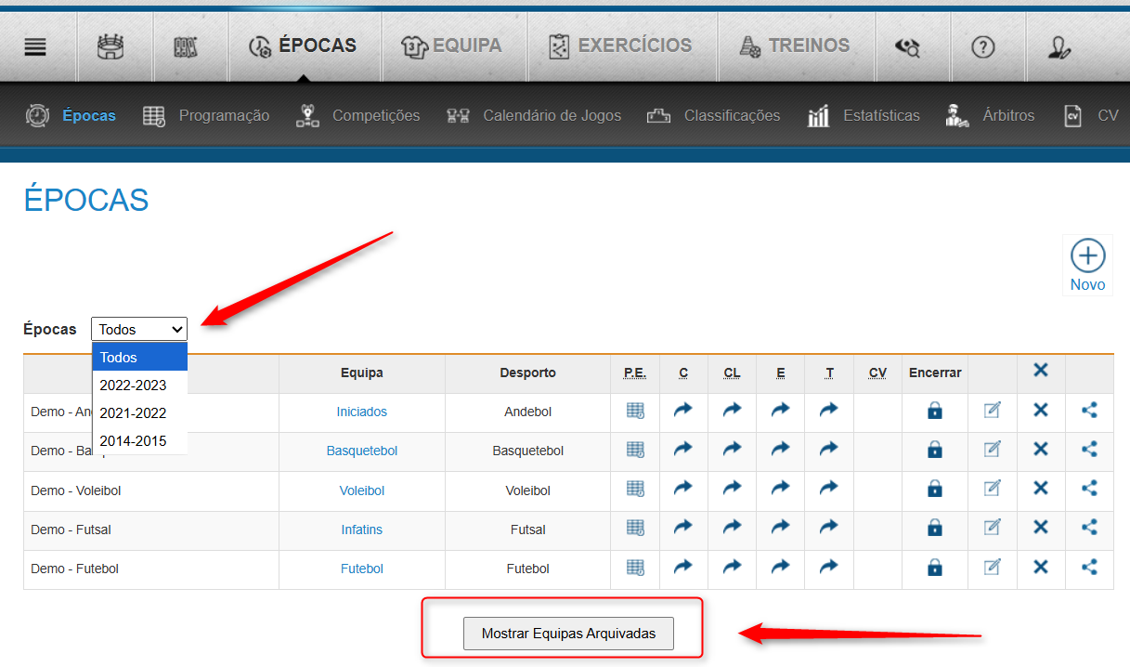Edit the Demo - Basquetebol row

(x=992, y=449)
